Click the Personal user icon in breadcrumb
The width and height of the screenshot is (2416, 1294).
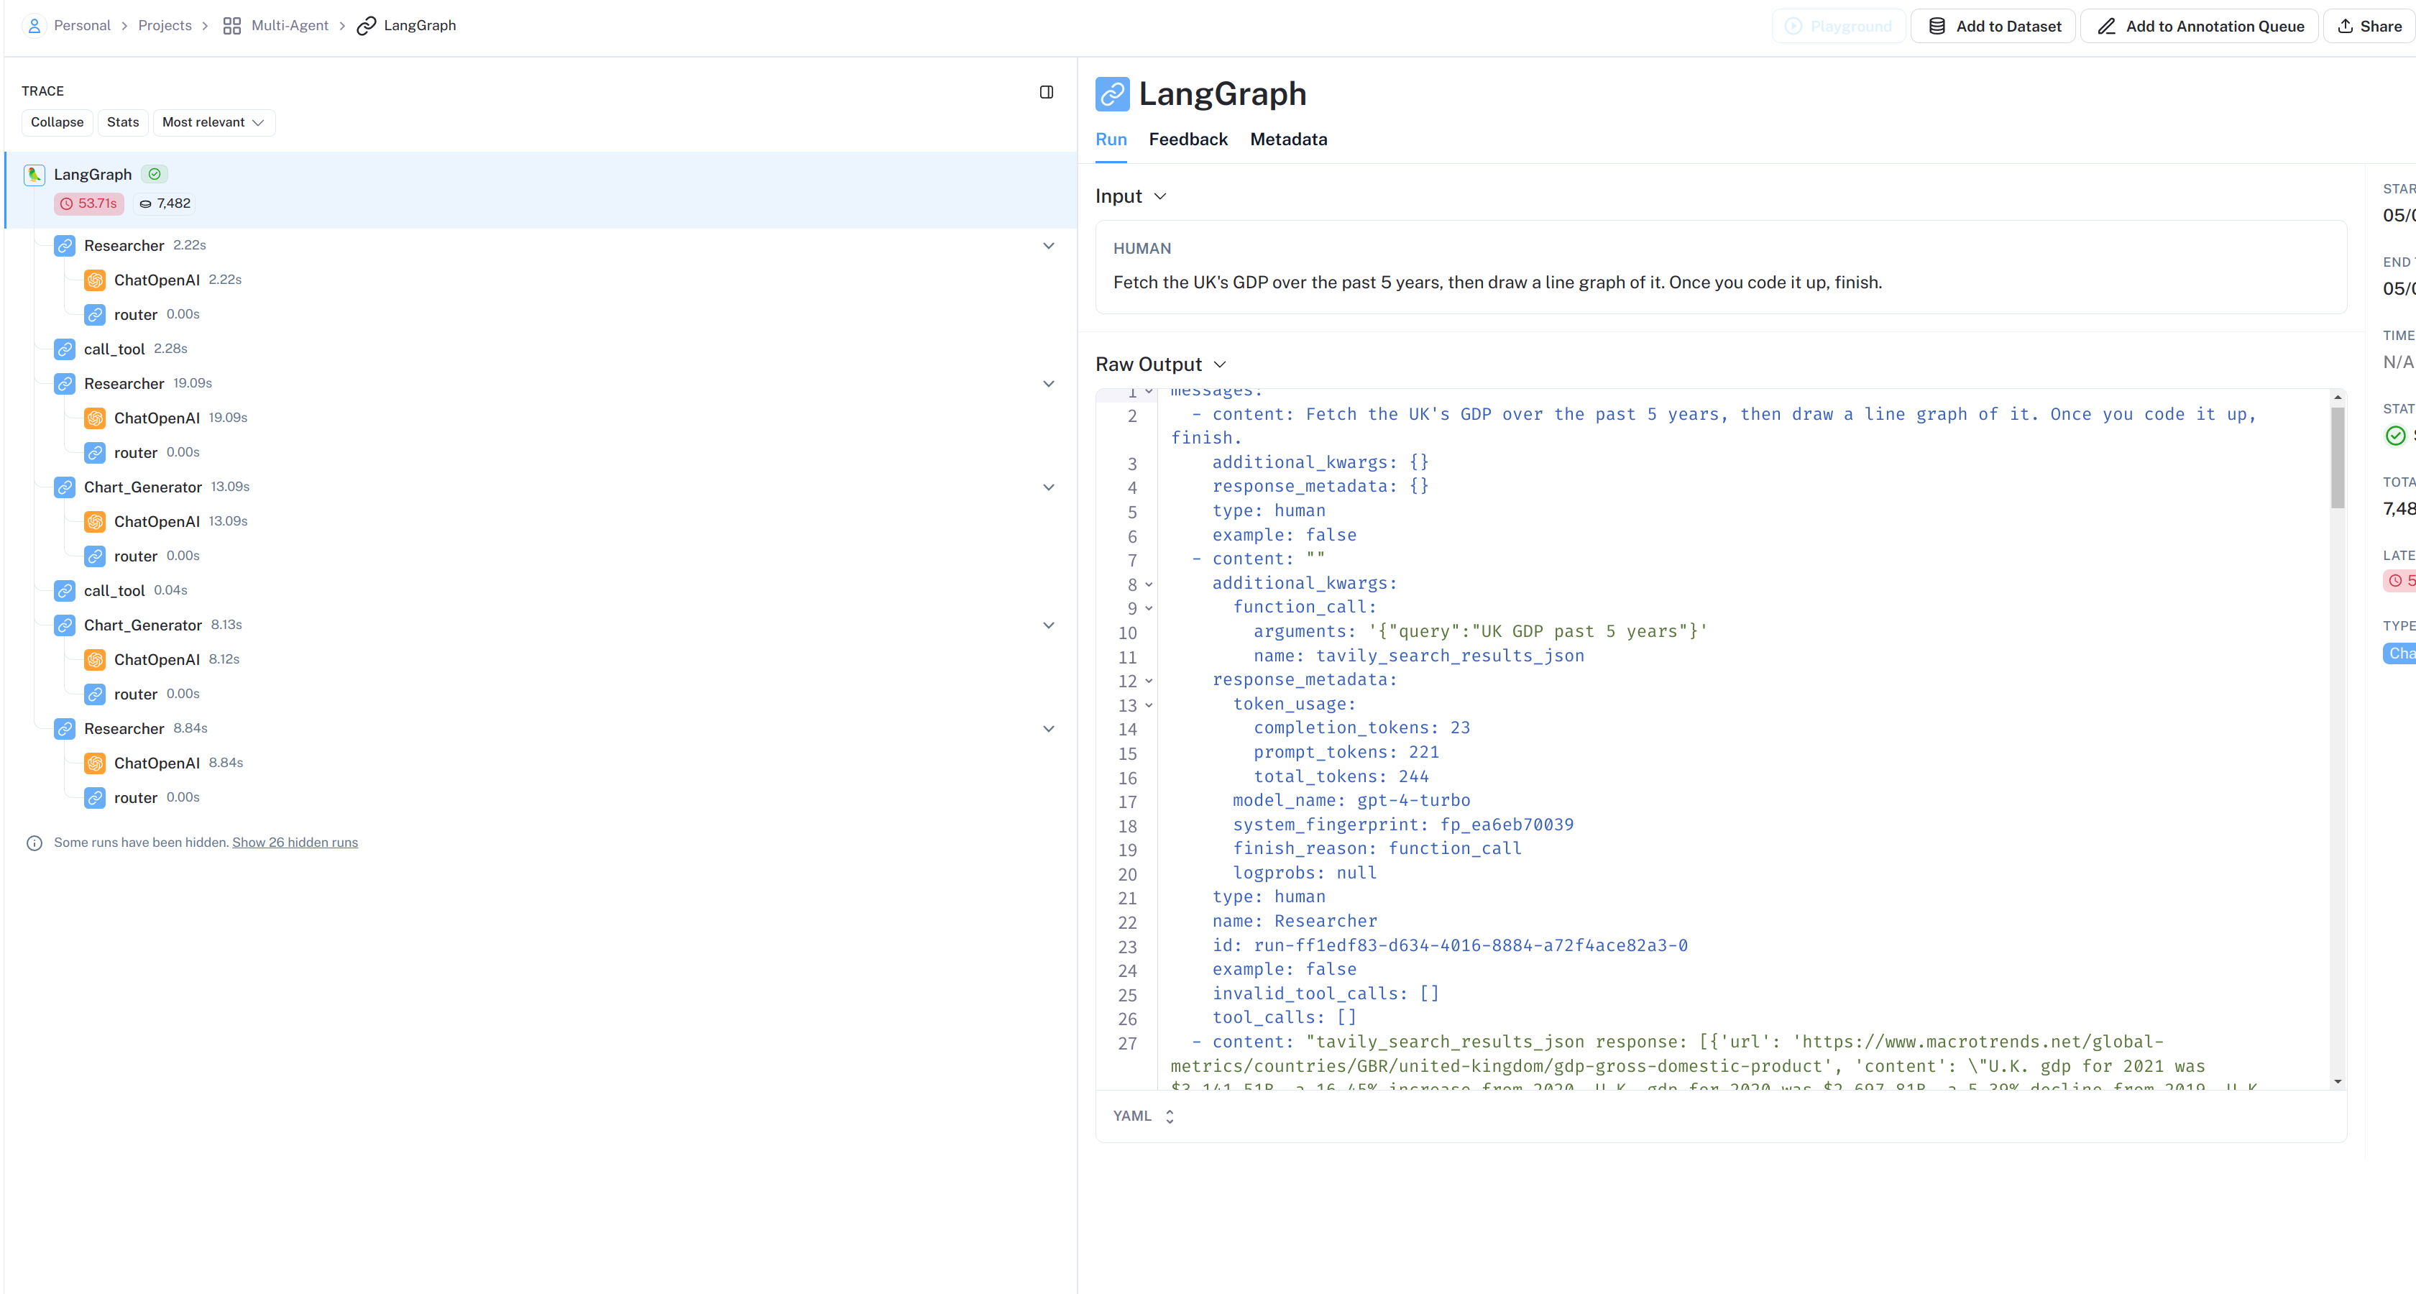(34, 25)
